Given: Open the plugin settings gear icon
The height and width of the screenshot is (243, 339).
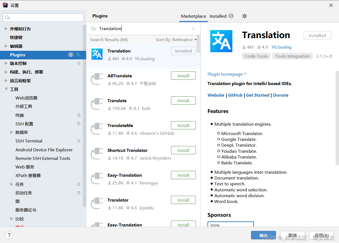Looking at the screenshot, I should coord(244,16).
